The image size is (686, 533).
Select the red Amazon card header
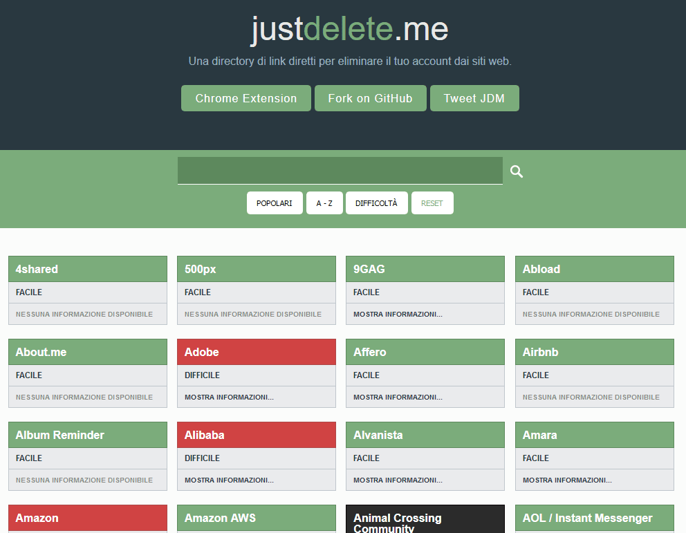pyautogui.click(x=87, y=518)
